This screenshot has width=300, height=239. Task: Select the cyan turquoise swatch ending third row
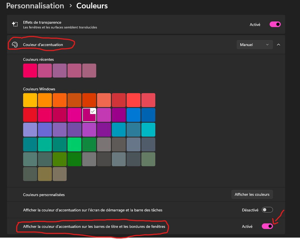tap(148, 130)
